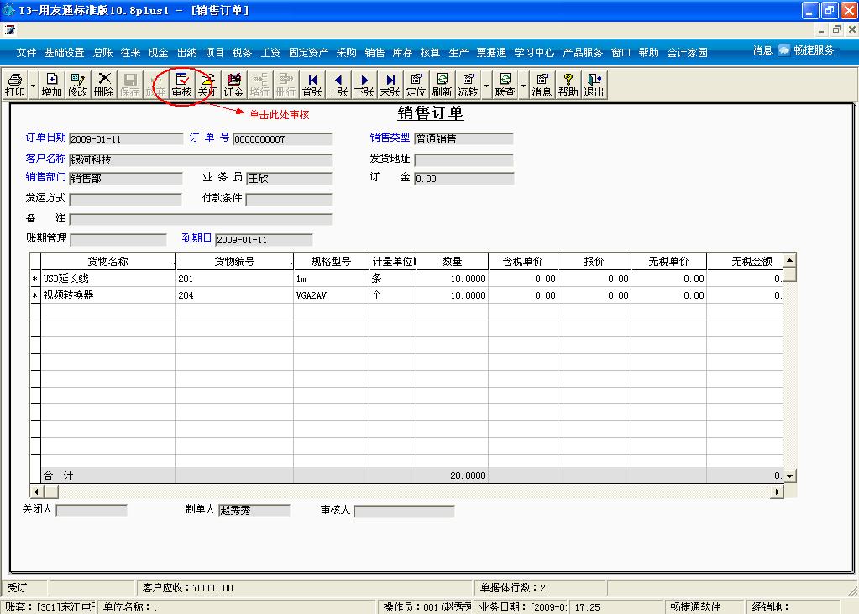Viewport: 859px width, 614px height.
Task: Click the 联查 (linked query) icon
Action: tap(505, 84)
